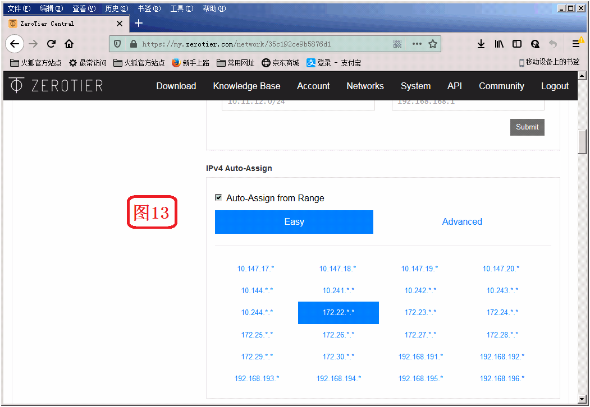
Task: Select the ZeroTier Central browser tab
Action: pyautogui.click(x=66, y=24)
